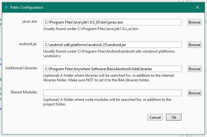Click the android.jar path input field
Image resolution: width=207 pixels, height=137 pixels.
112,45
